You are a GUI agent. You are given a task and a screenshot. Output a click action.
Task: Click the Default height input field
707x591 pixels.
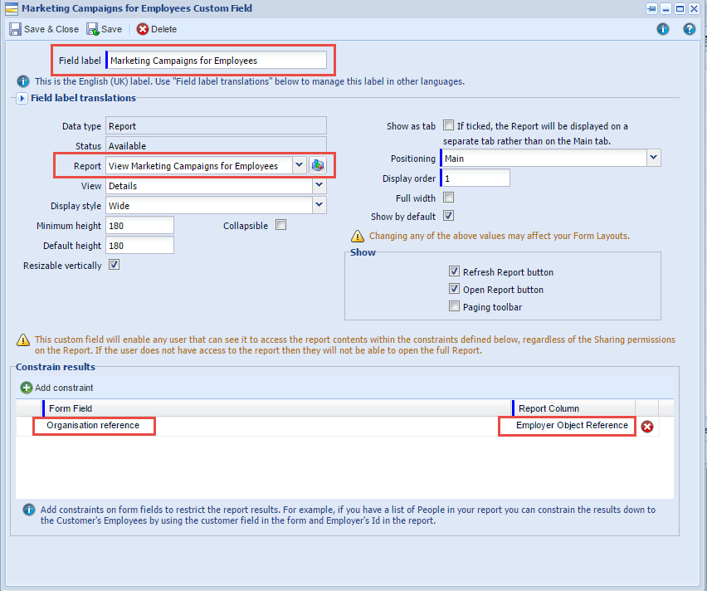click(139, 246)
